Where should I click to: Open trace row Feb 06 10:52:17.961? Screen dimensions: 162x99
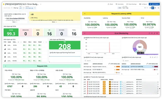[121, 93]
